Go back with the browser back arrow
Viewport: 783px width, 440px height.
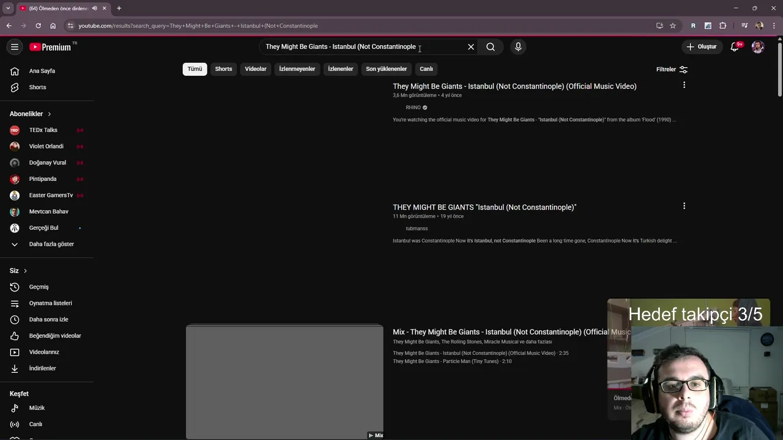pyautogui.click(x=9, y=26)
